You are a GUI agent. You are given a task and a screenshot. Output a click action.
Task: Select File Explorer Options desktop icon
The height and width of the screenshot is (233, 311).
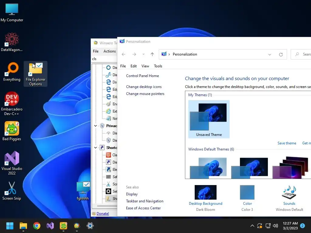(36, 74)
